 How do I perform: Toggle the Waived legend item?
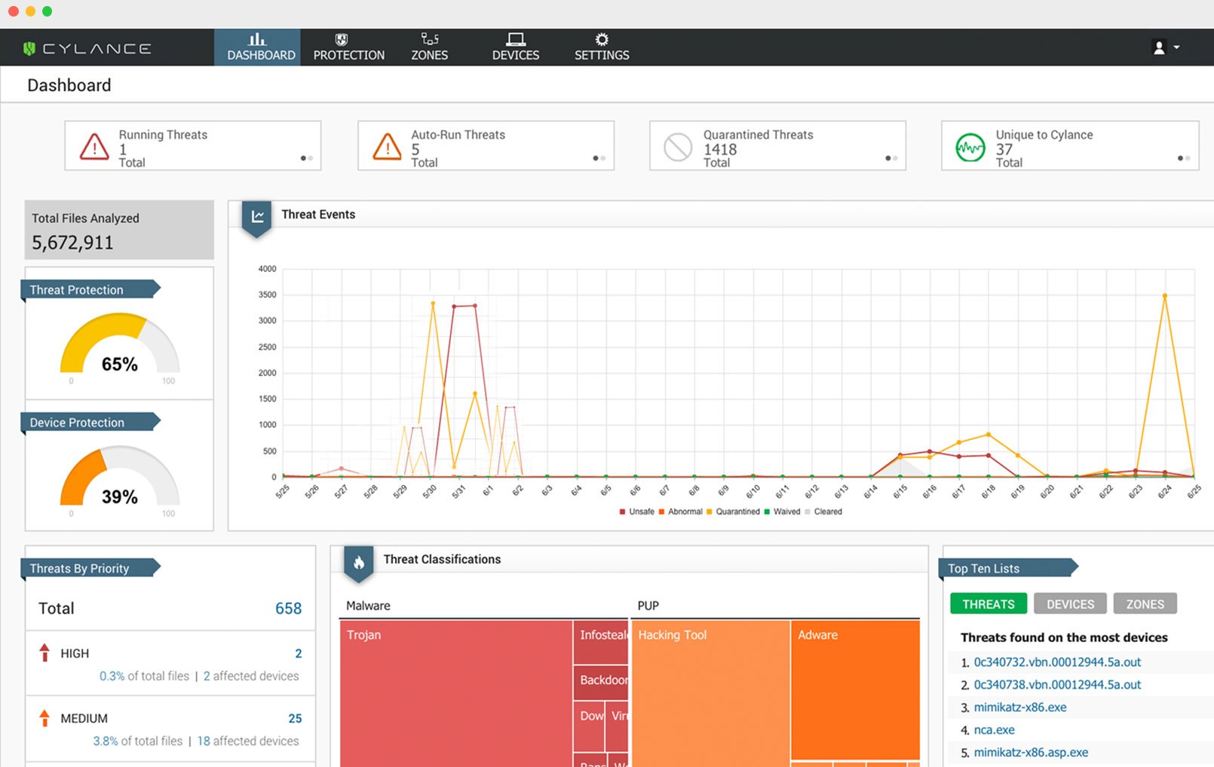coord(782,512)
